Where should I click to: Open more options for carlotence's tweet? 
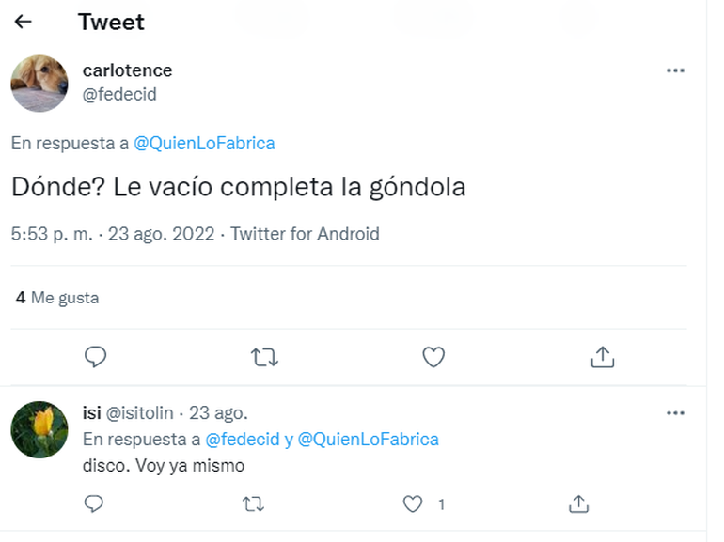pos(675,70)
